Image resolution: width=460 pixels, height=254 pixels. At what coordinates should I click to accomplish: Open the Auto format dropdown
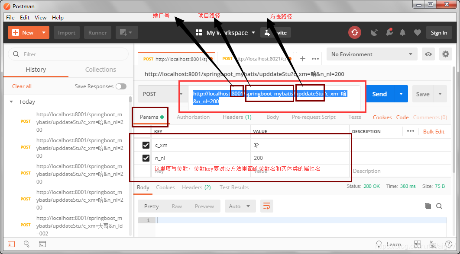(240, 206)
